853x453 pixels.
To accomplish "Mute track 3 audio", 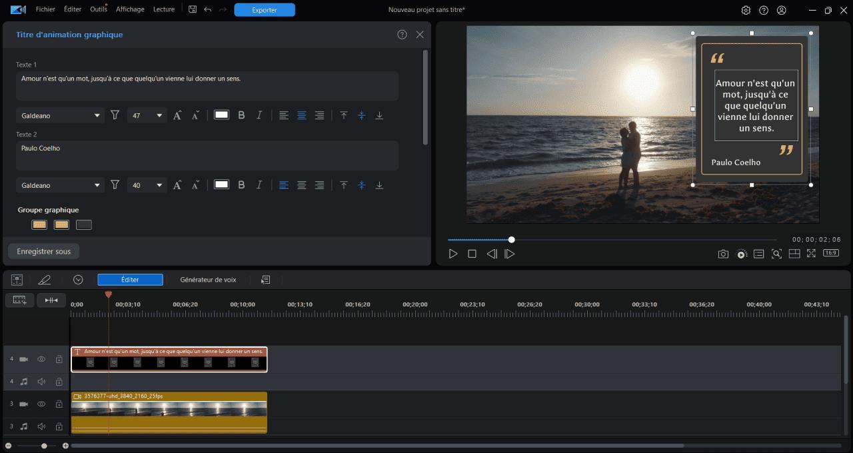I will click(41, 426).
